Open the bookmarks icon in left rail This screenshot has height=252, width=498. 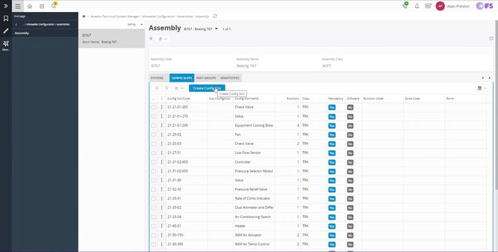[6, 19]
